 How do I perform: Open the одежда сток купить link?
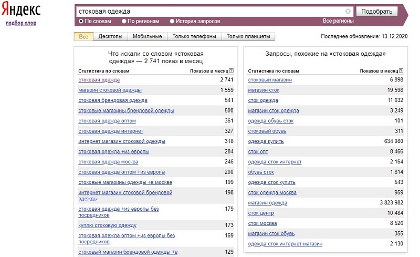tap(271, 182)
